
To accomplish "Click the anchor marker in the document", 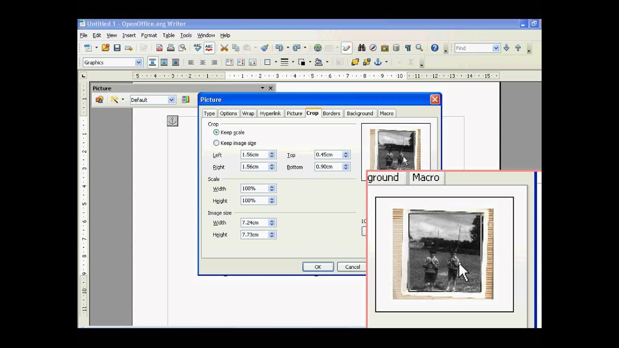I will pos(173,121).
